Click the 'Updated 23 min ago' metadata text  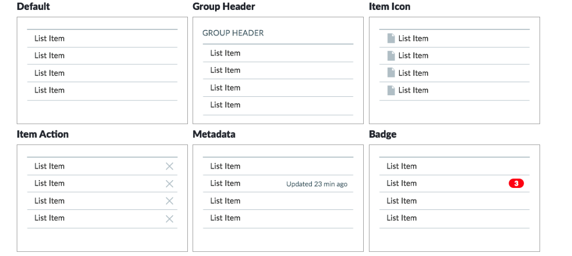pos(317,184)
